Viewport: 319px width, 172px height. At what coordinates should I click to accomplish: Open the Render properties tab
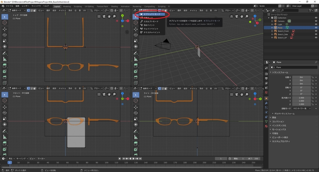coord(266,74)
